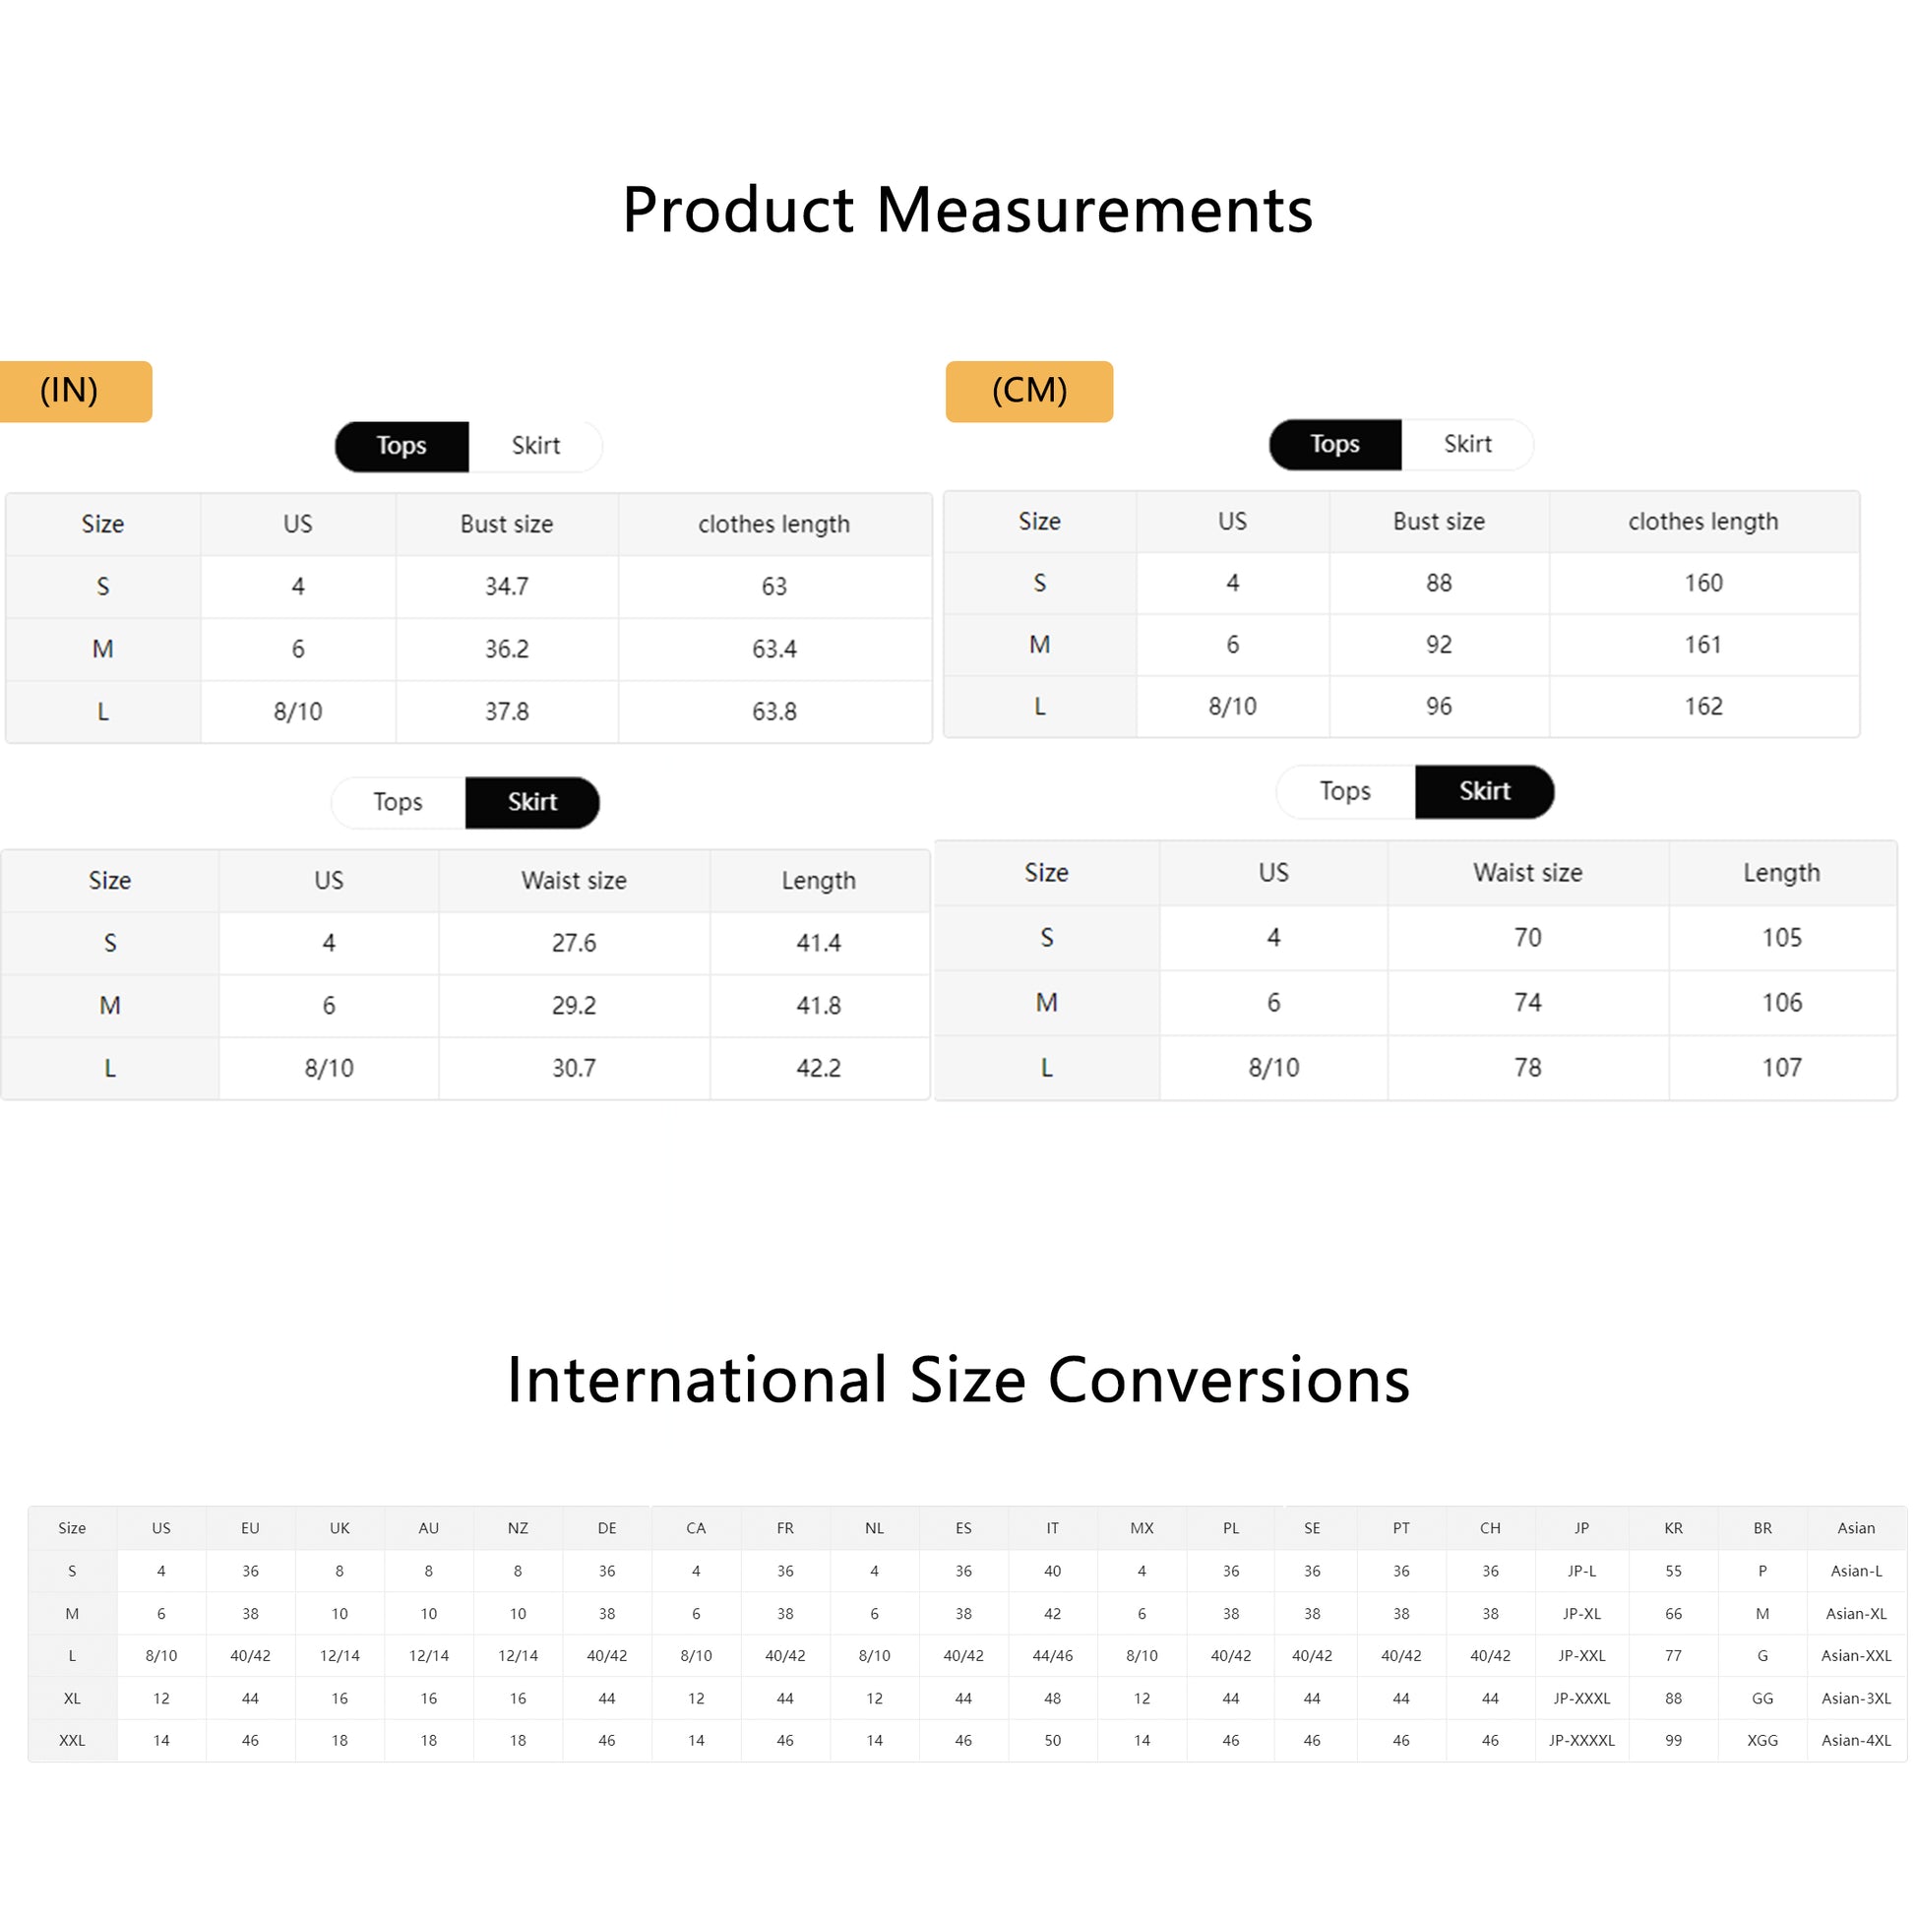
Task: Select the Skirt toggle beside inches Tops
Action: (x=535, y=446)
